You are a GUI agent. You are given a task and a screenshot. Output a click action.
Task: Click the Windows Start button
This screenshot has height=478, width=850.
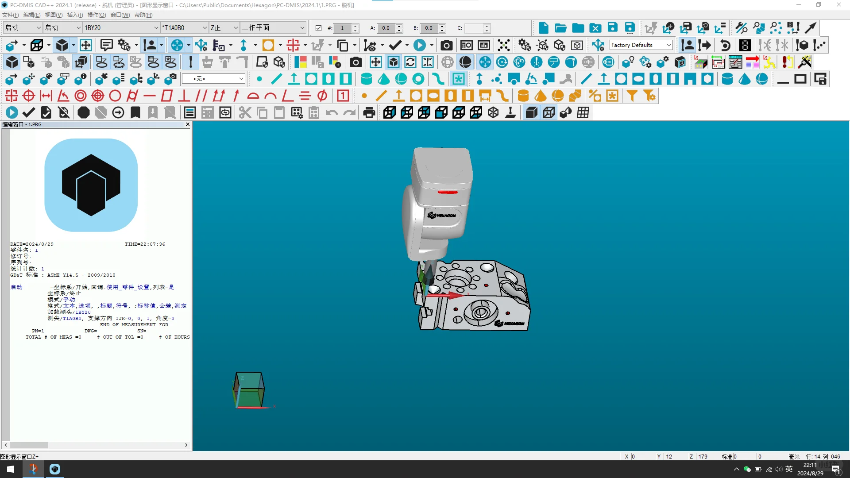pyautogui.click(x=11, y=469)
